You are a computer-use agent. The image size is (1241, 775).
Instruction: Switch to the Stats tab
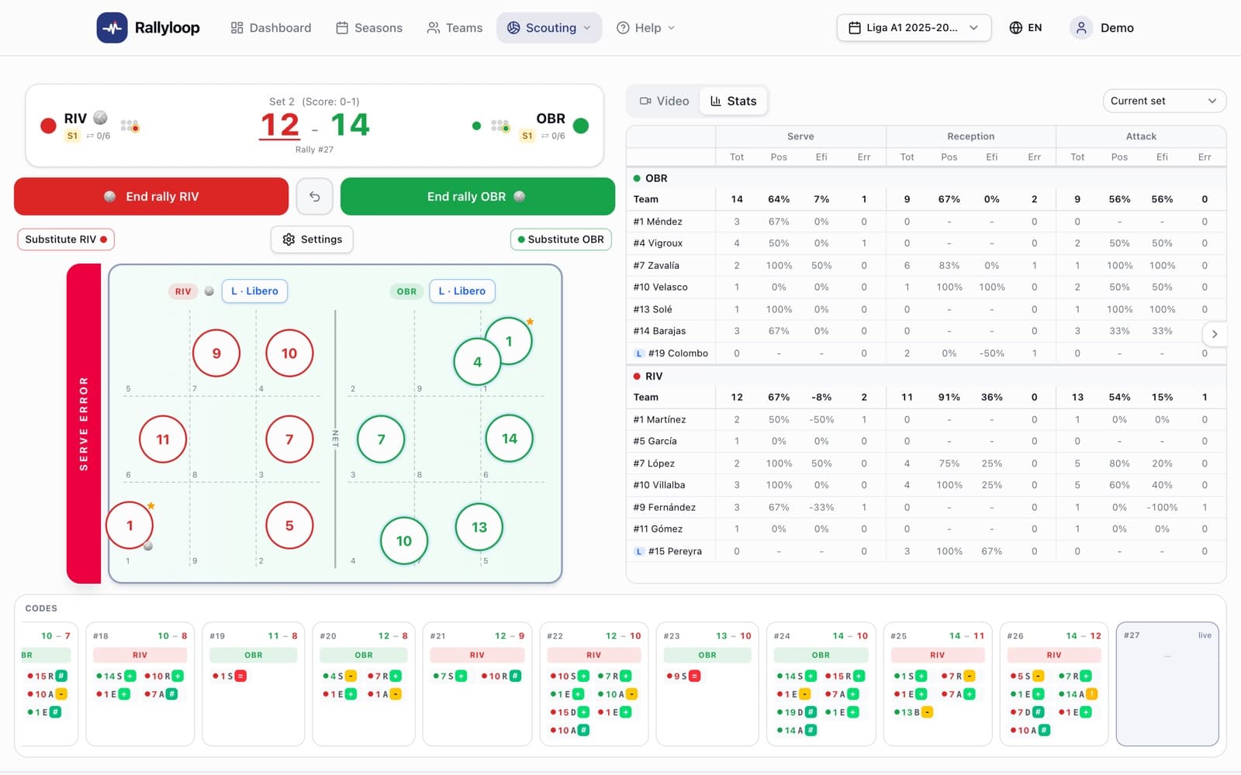734,101
